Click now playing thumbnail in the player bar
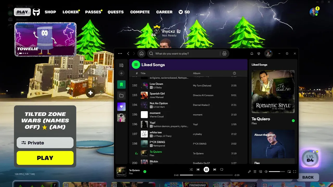Screen dimensions: 333x187 pyautogui.click(x=121, y=172)
